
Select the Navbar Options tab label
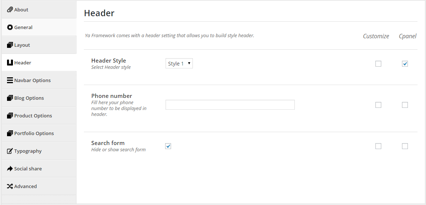point(33,81)
